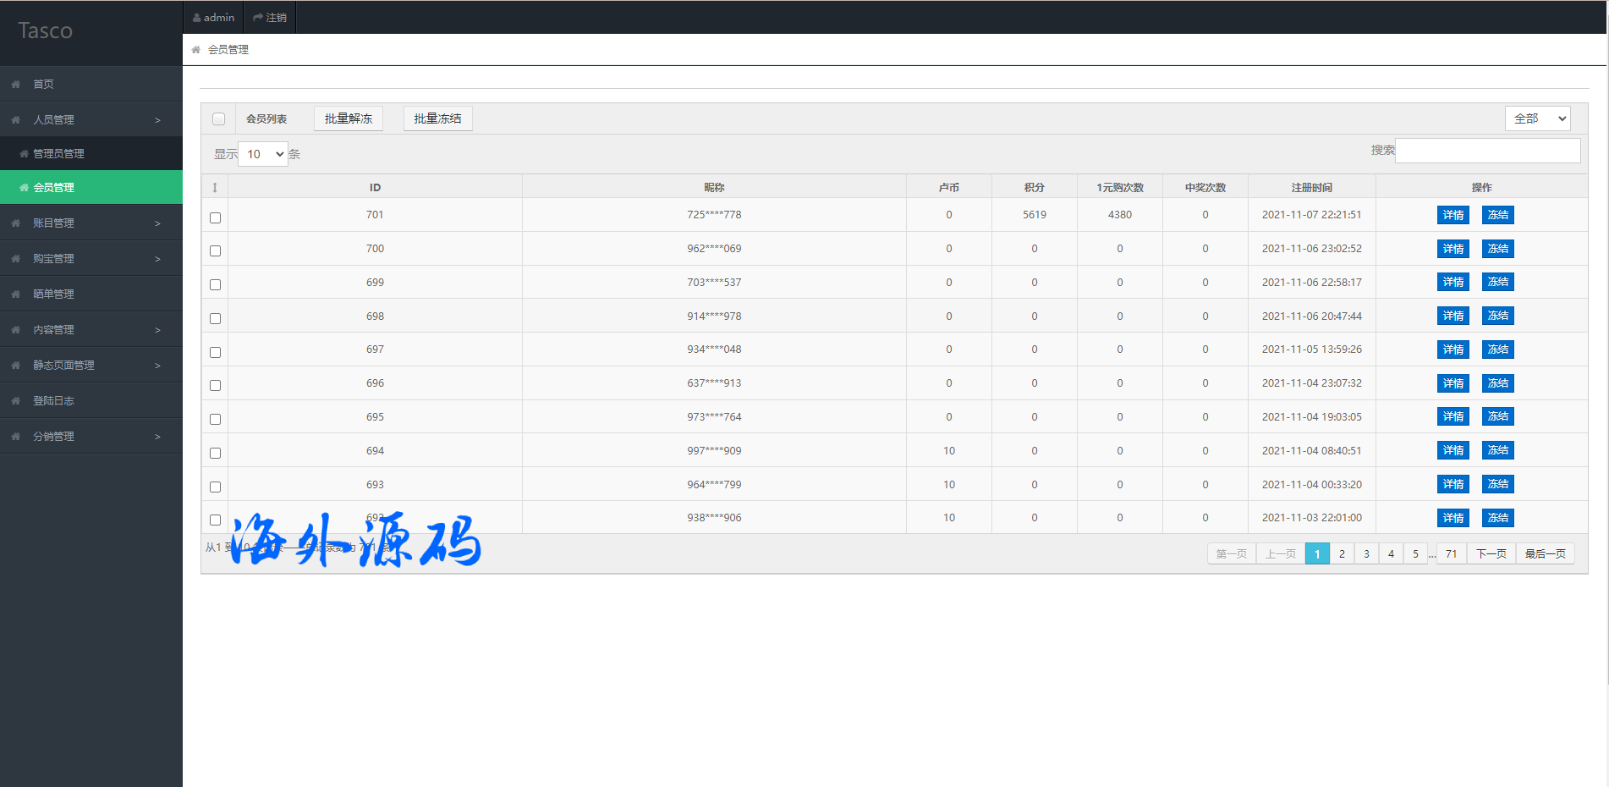Click the 搜索 search input field
The image size is (1609, 787).
tap(1487, 151)
